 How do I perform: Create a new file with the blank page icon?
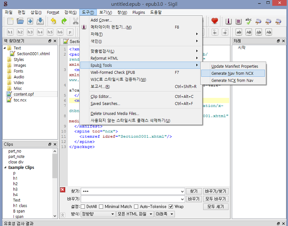tap(10, 21)
